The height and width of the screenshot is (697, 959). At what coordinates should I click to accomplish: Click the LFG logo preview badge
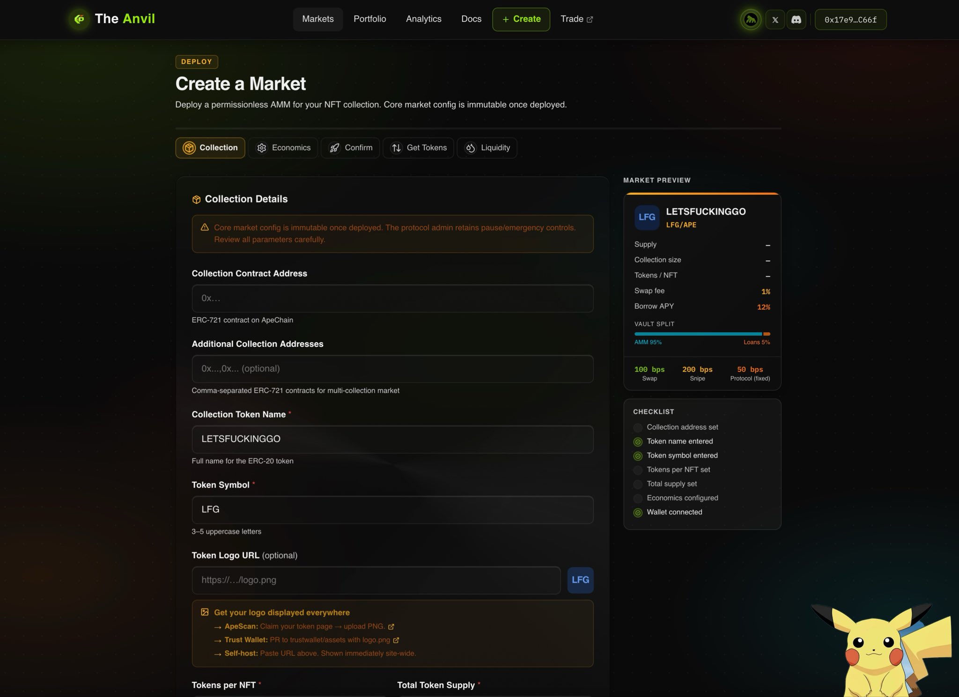580,580
